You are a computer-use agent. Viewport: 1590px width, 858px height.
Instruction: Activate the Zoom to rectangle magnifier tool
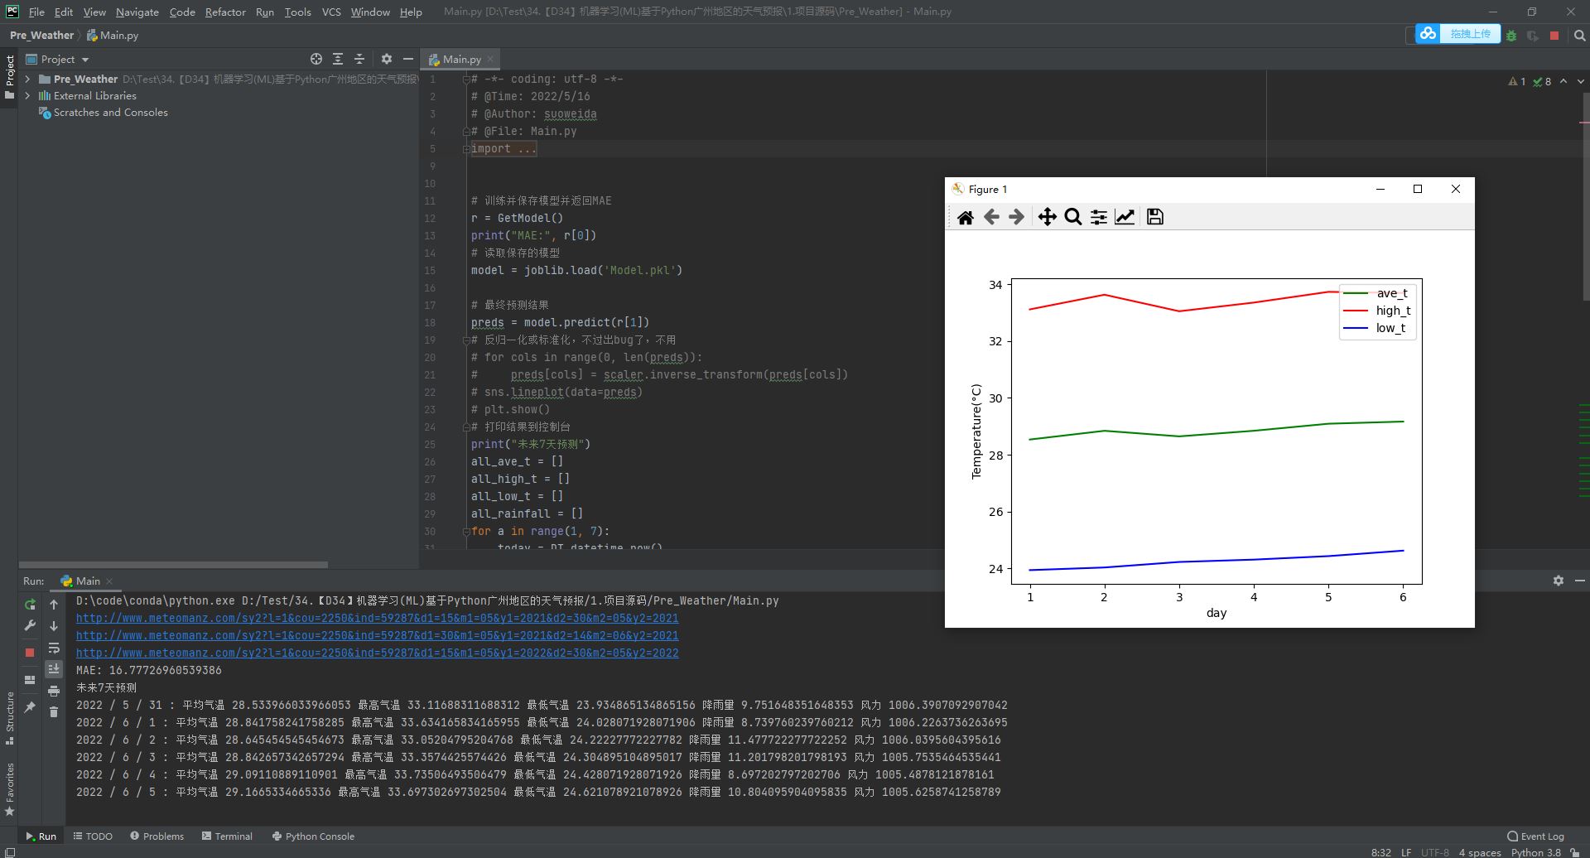coord(1073,217)
